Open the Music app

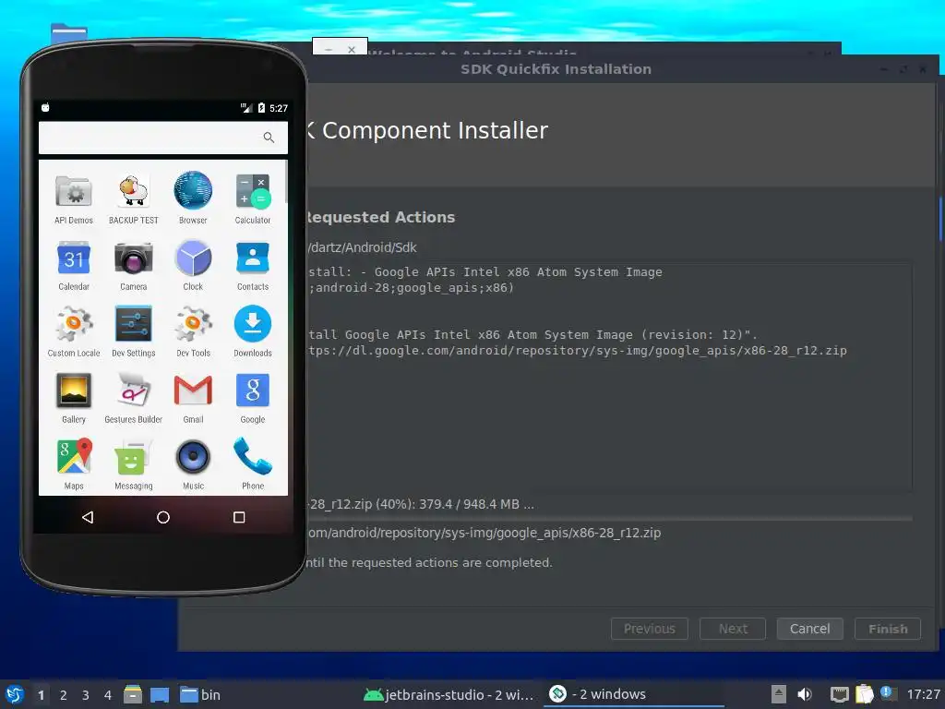(193, 464)
